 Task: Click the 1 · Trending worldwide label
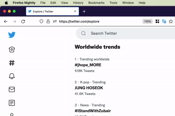(92, 59)
